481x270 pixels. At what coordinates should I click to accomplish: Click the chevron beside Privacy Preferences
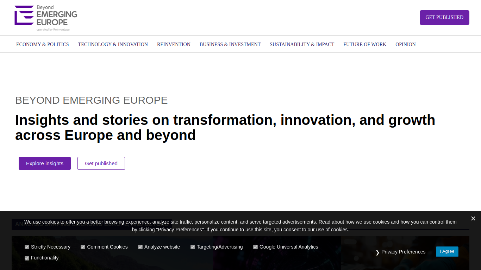377,252
